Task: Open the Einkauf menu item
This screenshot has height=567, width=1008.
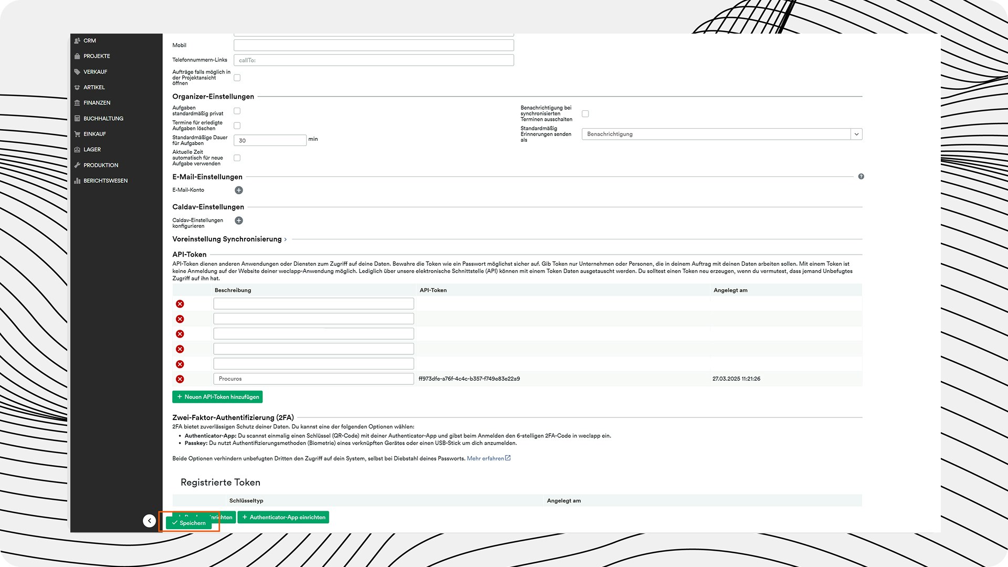Action: (x=94, y=134)
